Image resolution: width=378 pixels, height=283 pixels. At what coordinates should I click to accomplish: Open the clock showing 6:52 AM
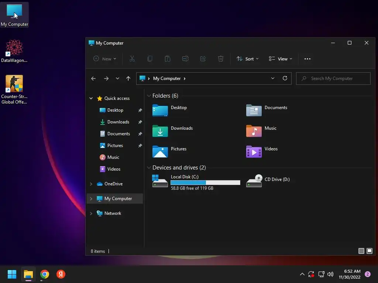(x=350, y=274)
